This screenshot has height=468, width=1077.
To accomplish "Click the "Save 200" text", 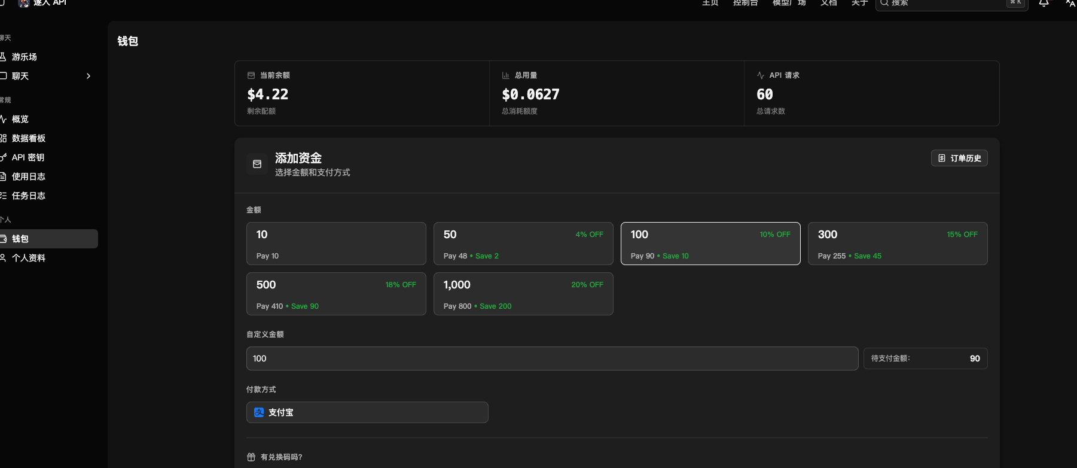I will click(496, 306).
